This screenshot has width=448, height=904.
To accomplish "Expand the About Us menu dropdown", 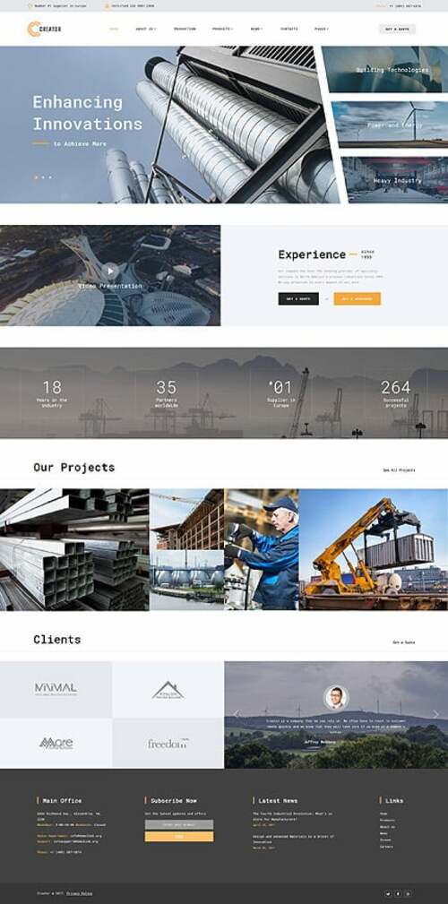I will (x=145, y=29).
